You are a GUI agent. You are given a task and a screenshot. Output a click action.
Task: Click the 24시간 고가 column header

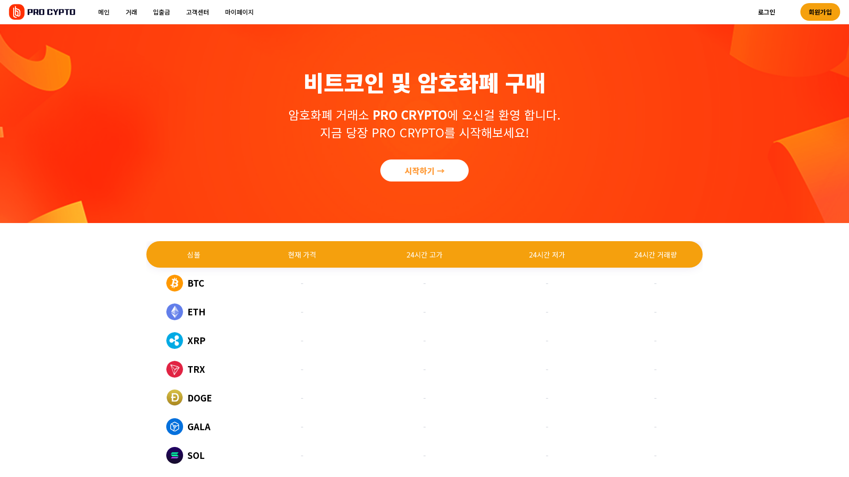[424, 254]
